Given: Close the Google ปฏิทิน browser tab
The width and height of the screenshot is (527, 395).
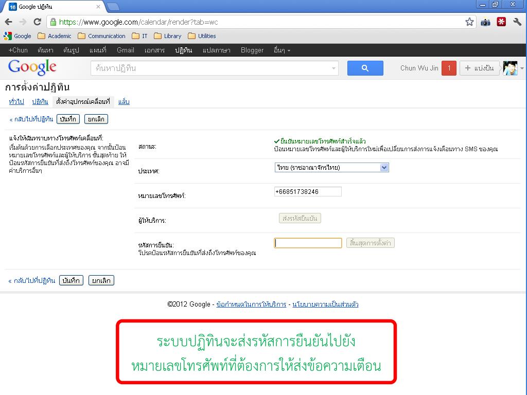Looking at the screenshot, I should (98, 6).
